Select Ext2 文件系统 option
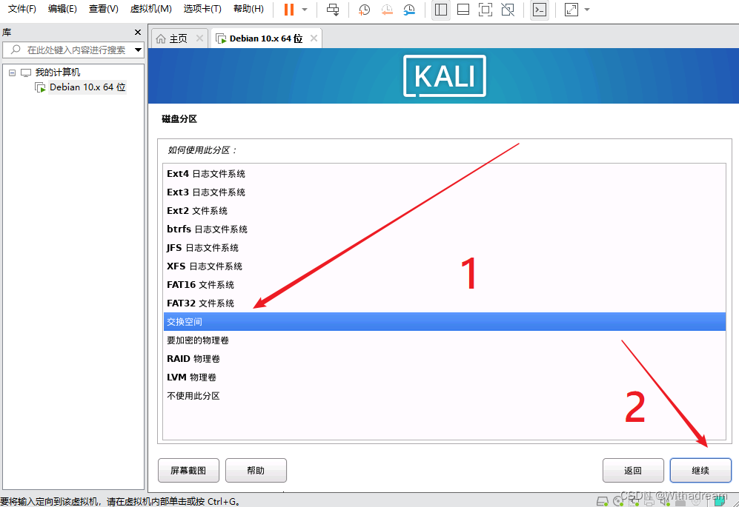Screen dimensions: 739x507 444,210
